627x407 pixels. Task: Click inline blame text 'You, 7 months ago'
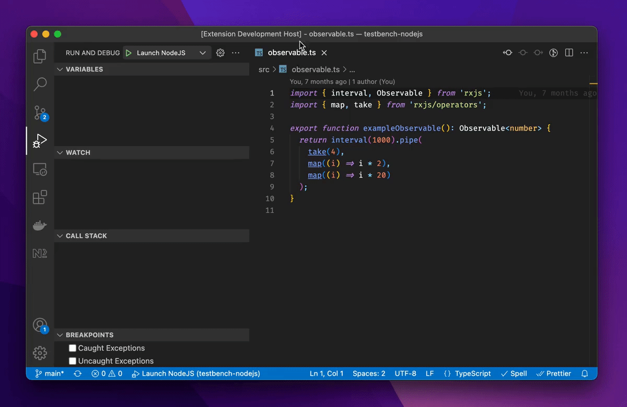[x=558, y=93]
